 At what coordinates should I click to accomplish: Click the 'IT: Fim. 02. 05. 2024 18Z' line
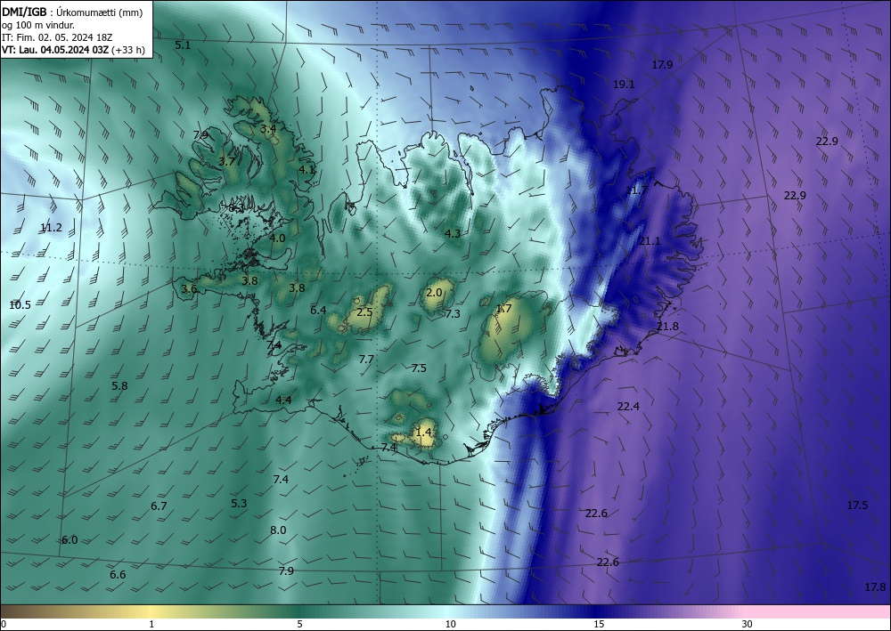click(57, 37)
